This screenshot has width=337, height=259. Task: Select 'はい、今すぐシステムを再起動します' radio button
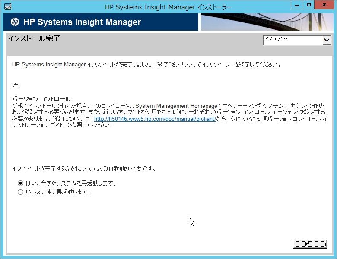click(x=20, y=183)
